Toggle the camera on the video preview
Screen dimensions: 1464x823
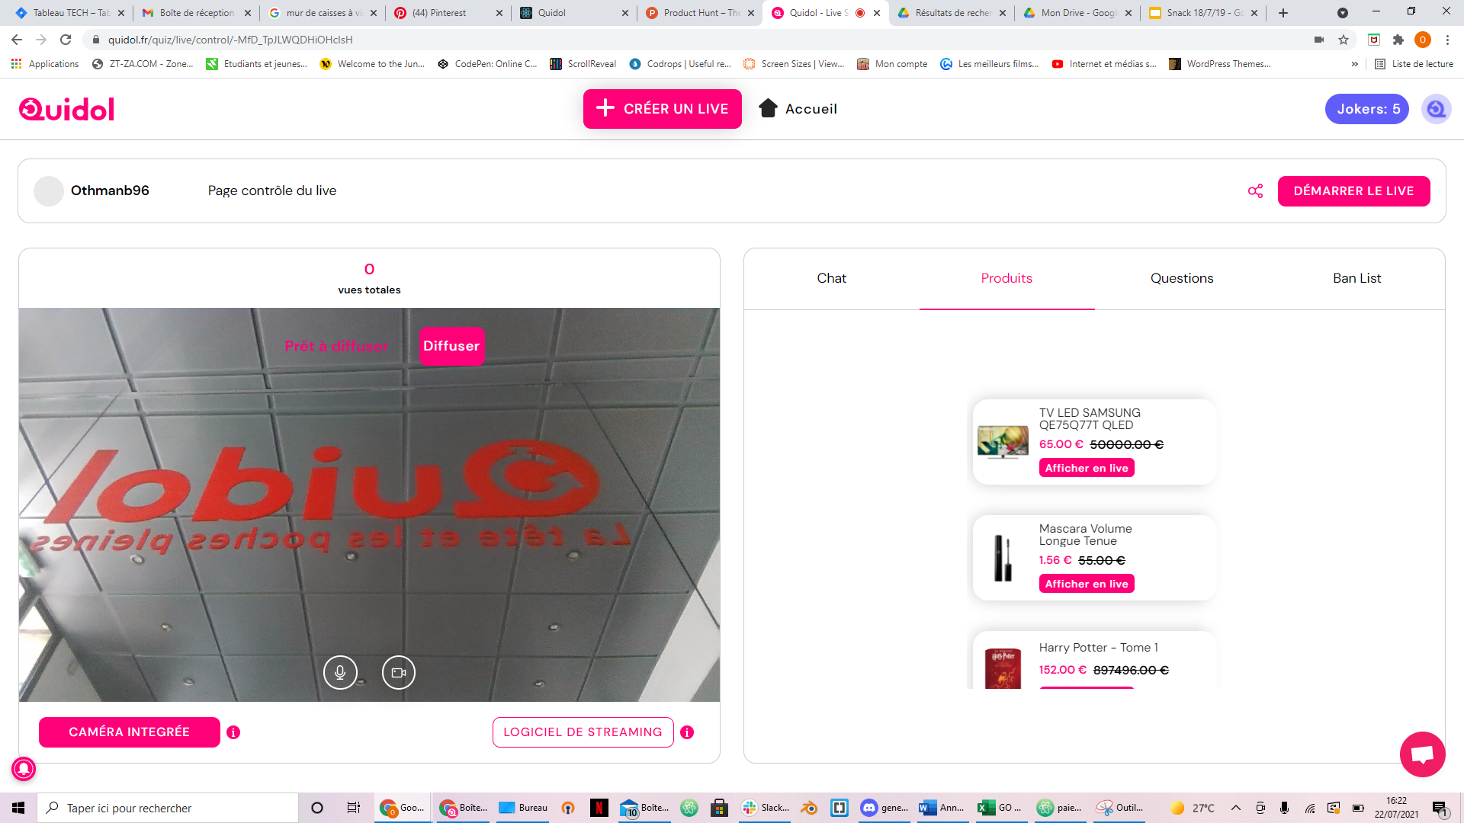tap(398, 672)
